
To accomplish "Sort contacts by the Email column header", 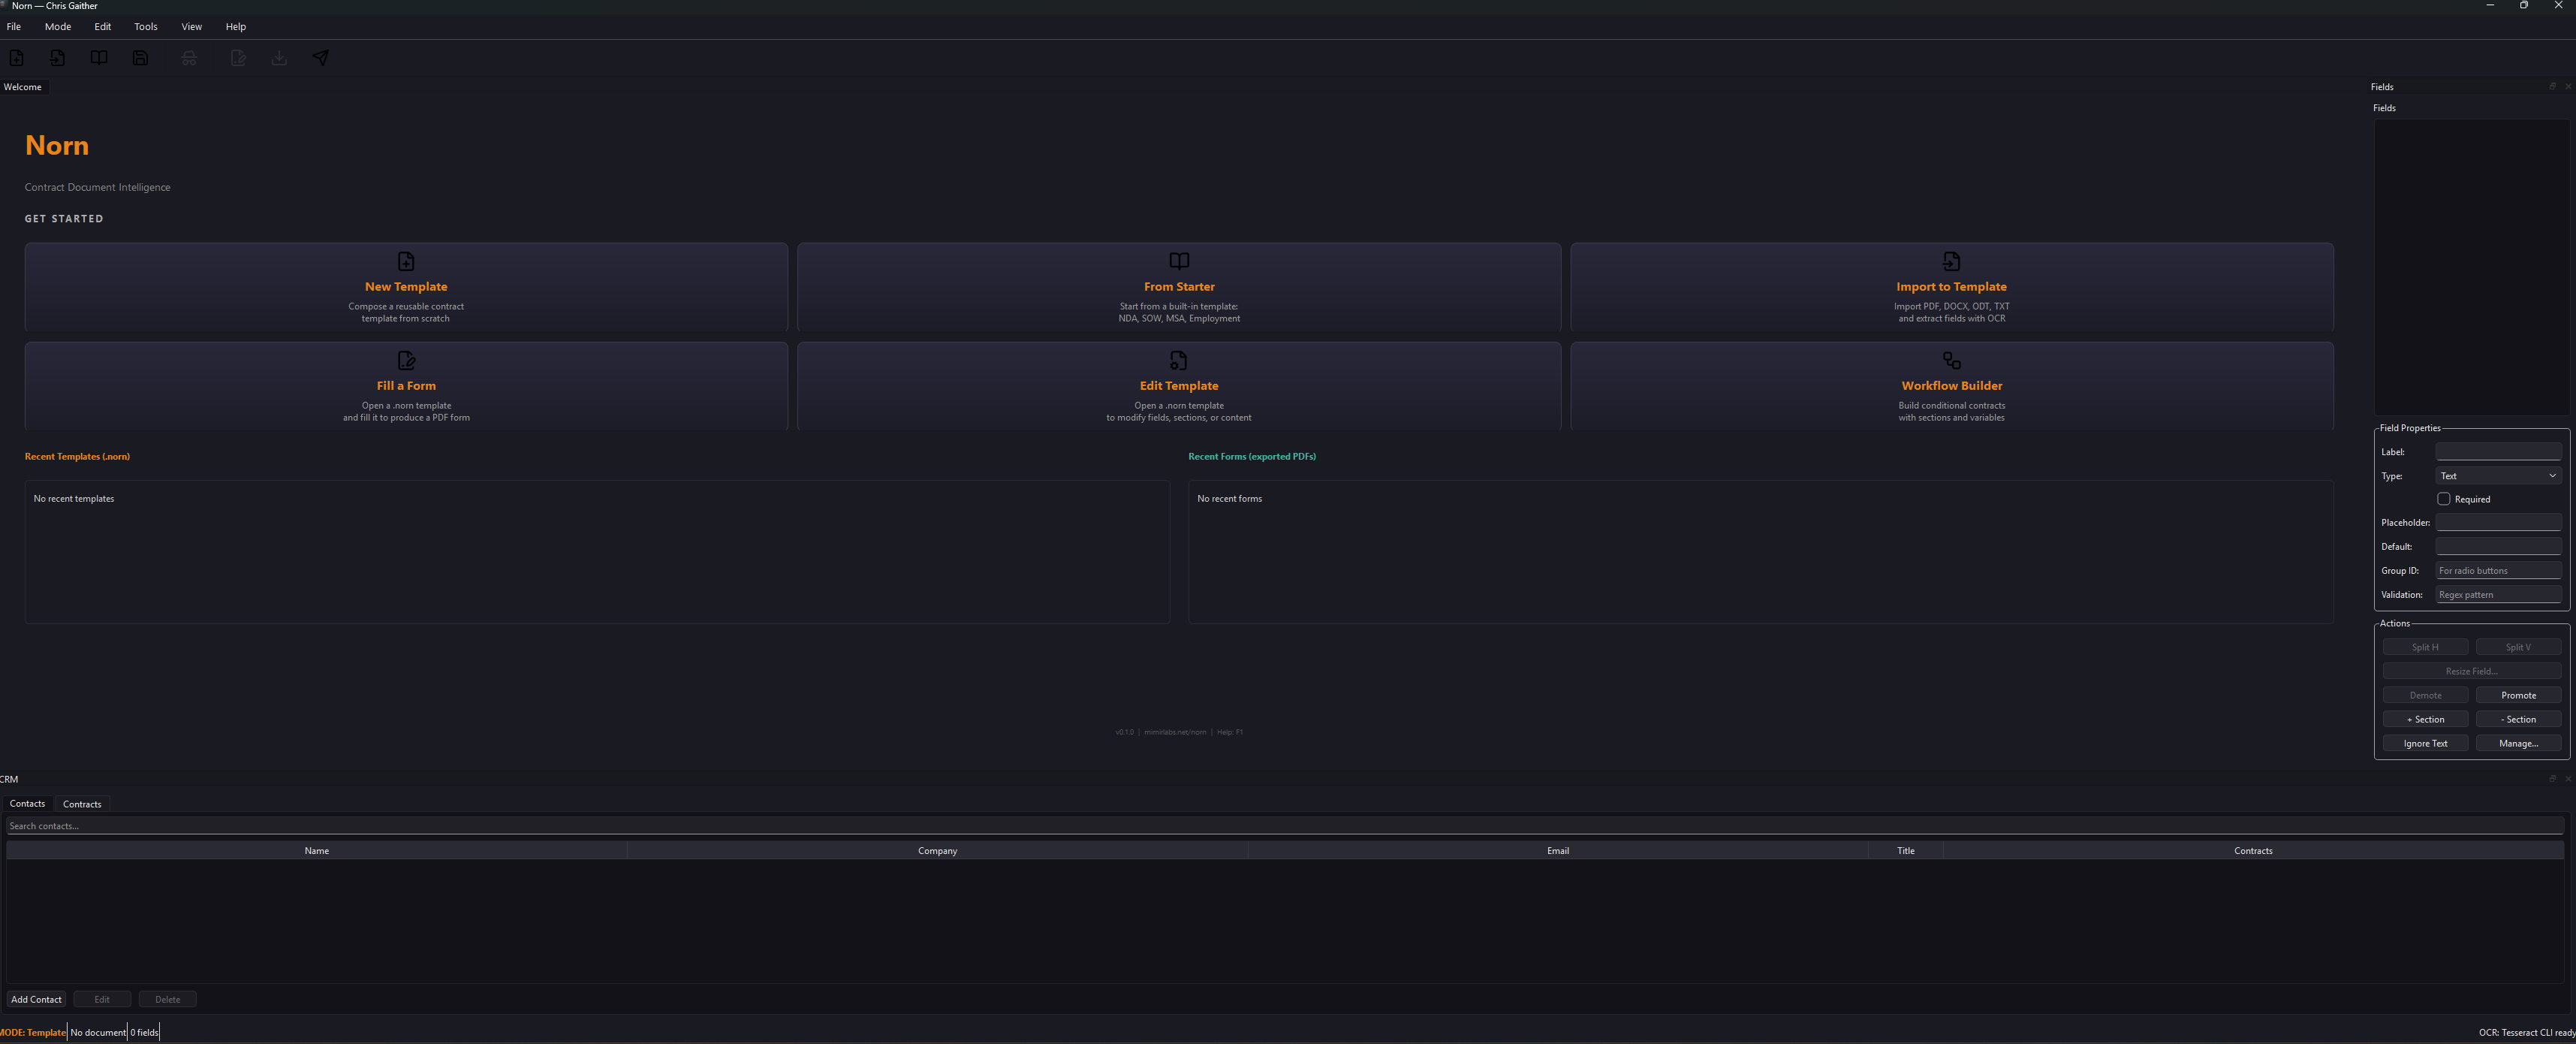I will [1558, 851].
